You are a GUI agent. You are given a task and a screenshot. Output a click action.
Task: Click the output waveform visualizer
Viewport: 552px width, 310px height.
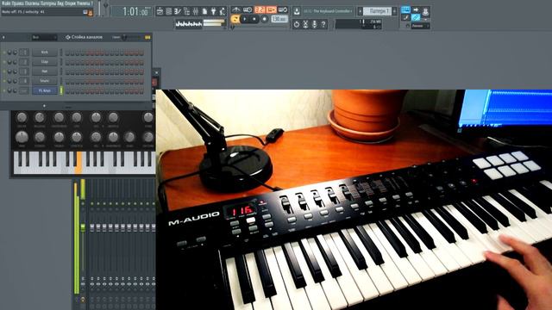tap(188, 24)
